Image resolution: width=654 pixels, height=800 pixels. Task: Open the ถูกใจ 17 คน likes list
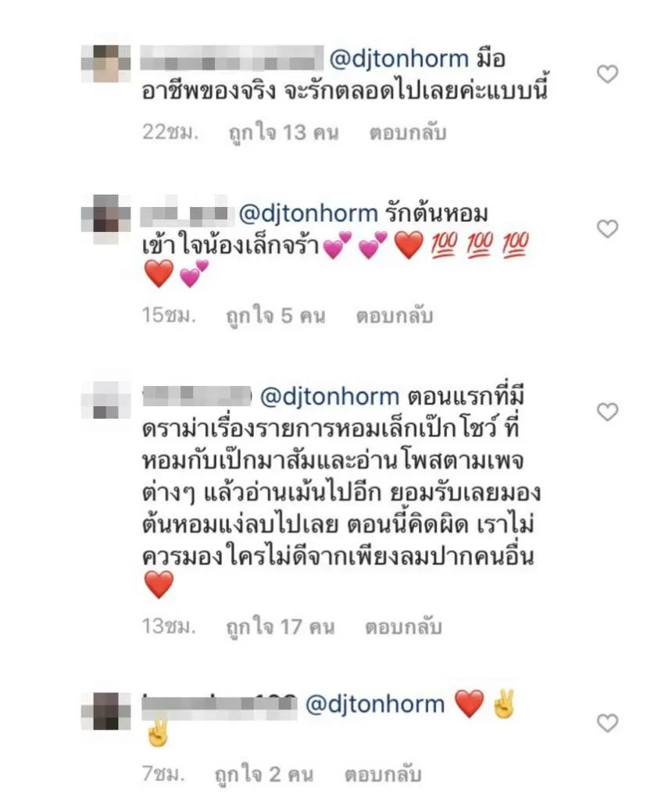point(280,627)
